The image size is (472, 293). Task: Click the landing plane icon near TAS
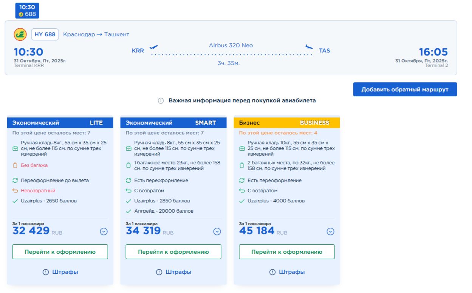[x=309, y=47]
